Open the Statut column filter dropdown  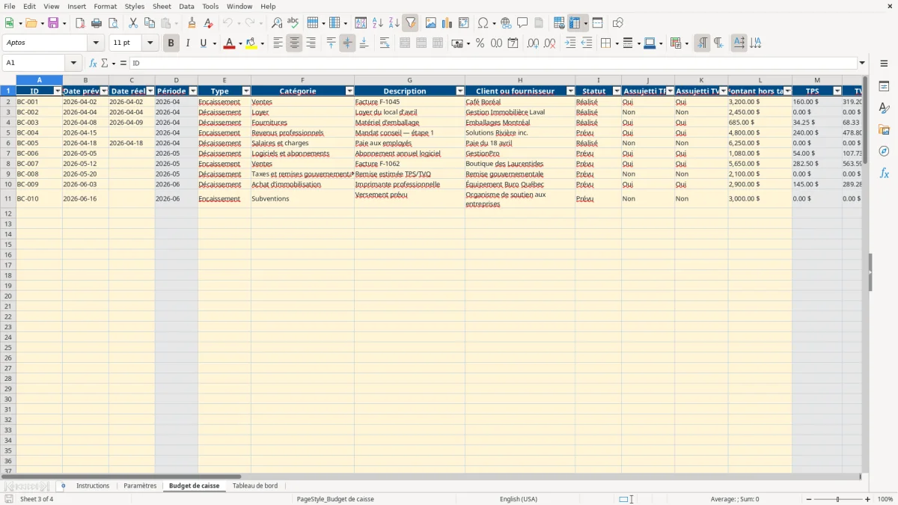point(617,91)
